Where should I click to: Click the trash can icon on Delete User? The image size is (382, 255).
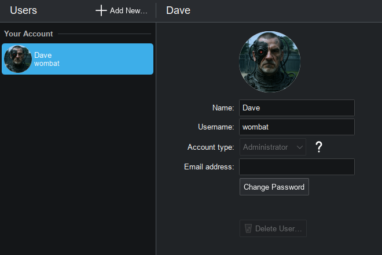click(x=248, y=228)
